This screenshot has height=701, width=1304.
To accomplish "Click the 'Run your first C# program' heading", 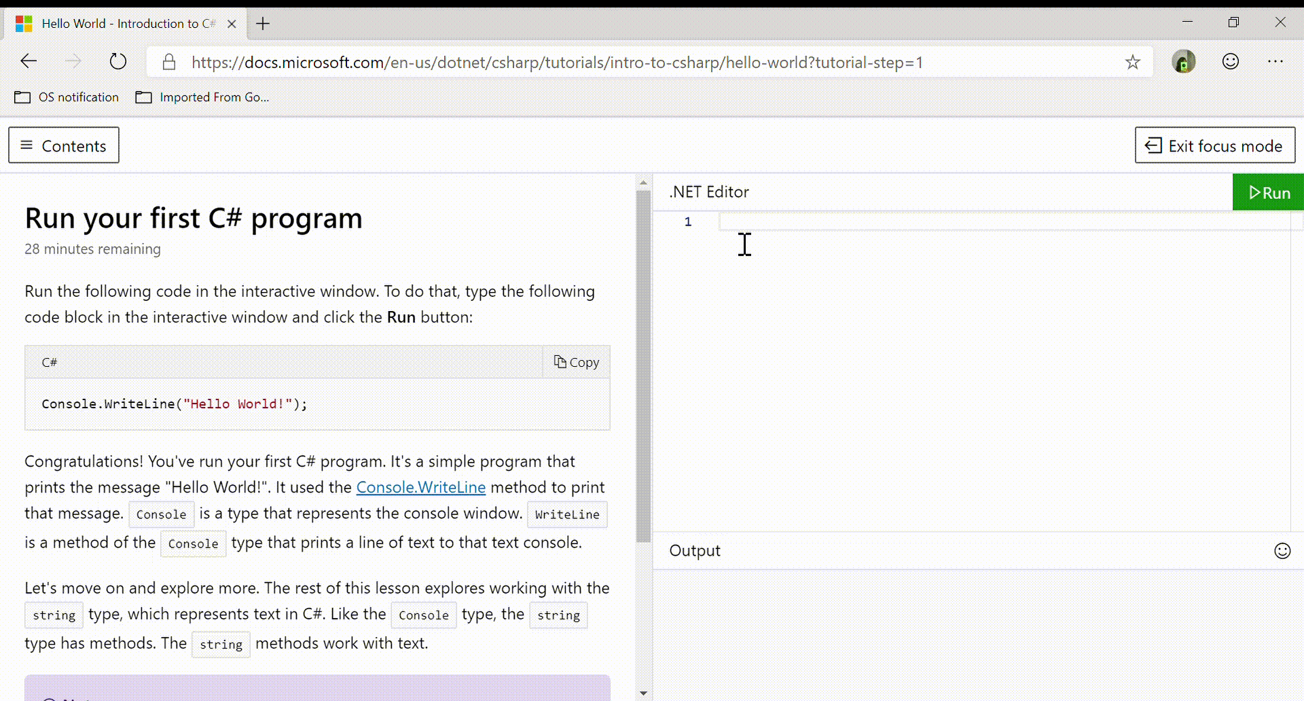I will tap(194, 218).
